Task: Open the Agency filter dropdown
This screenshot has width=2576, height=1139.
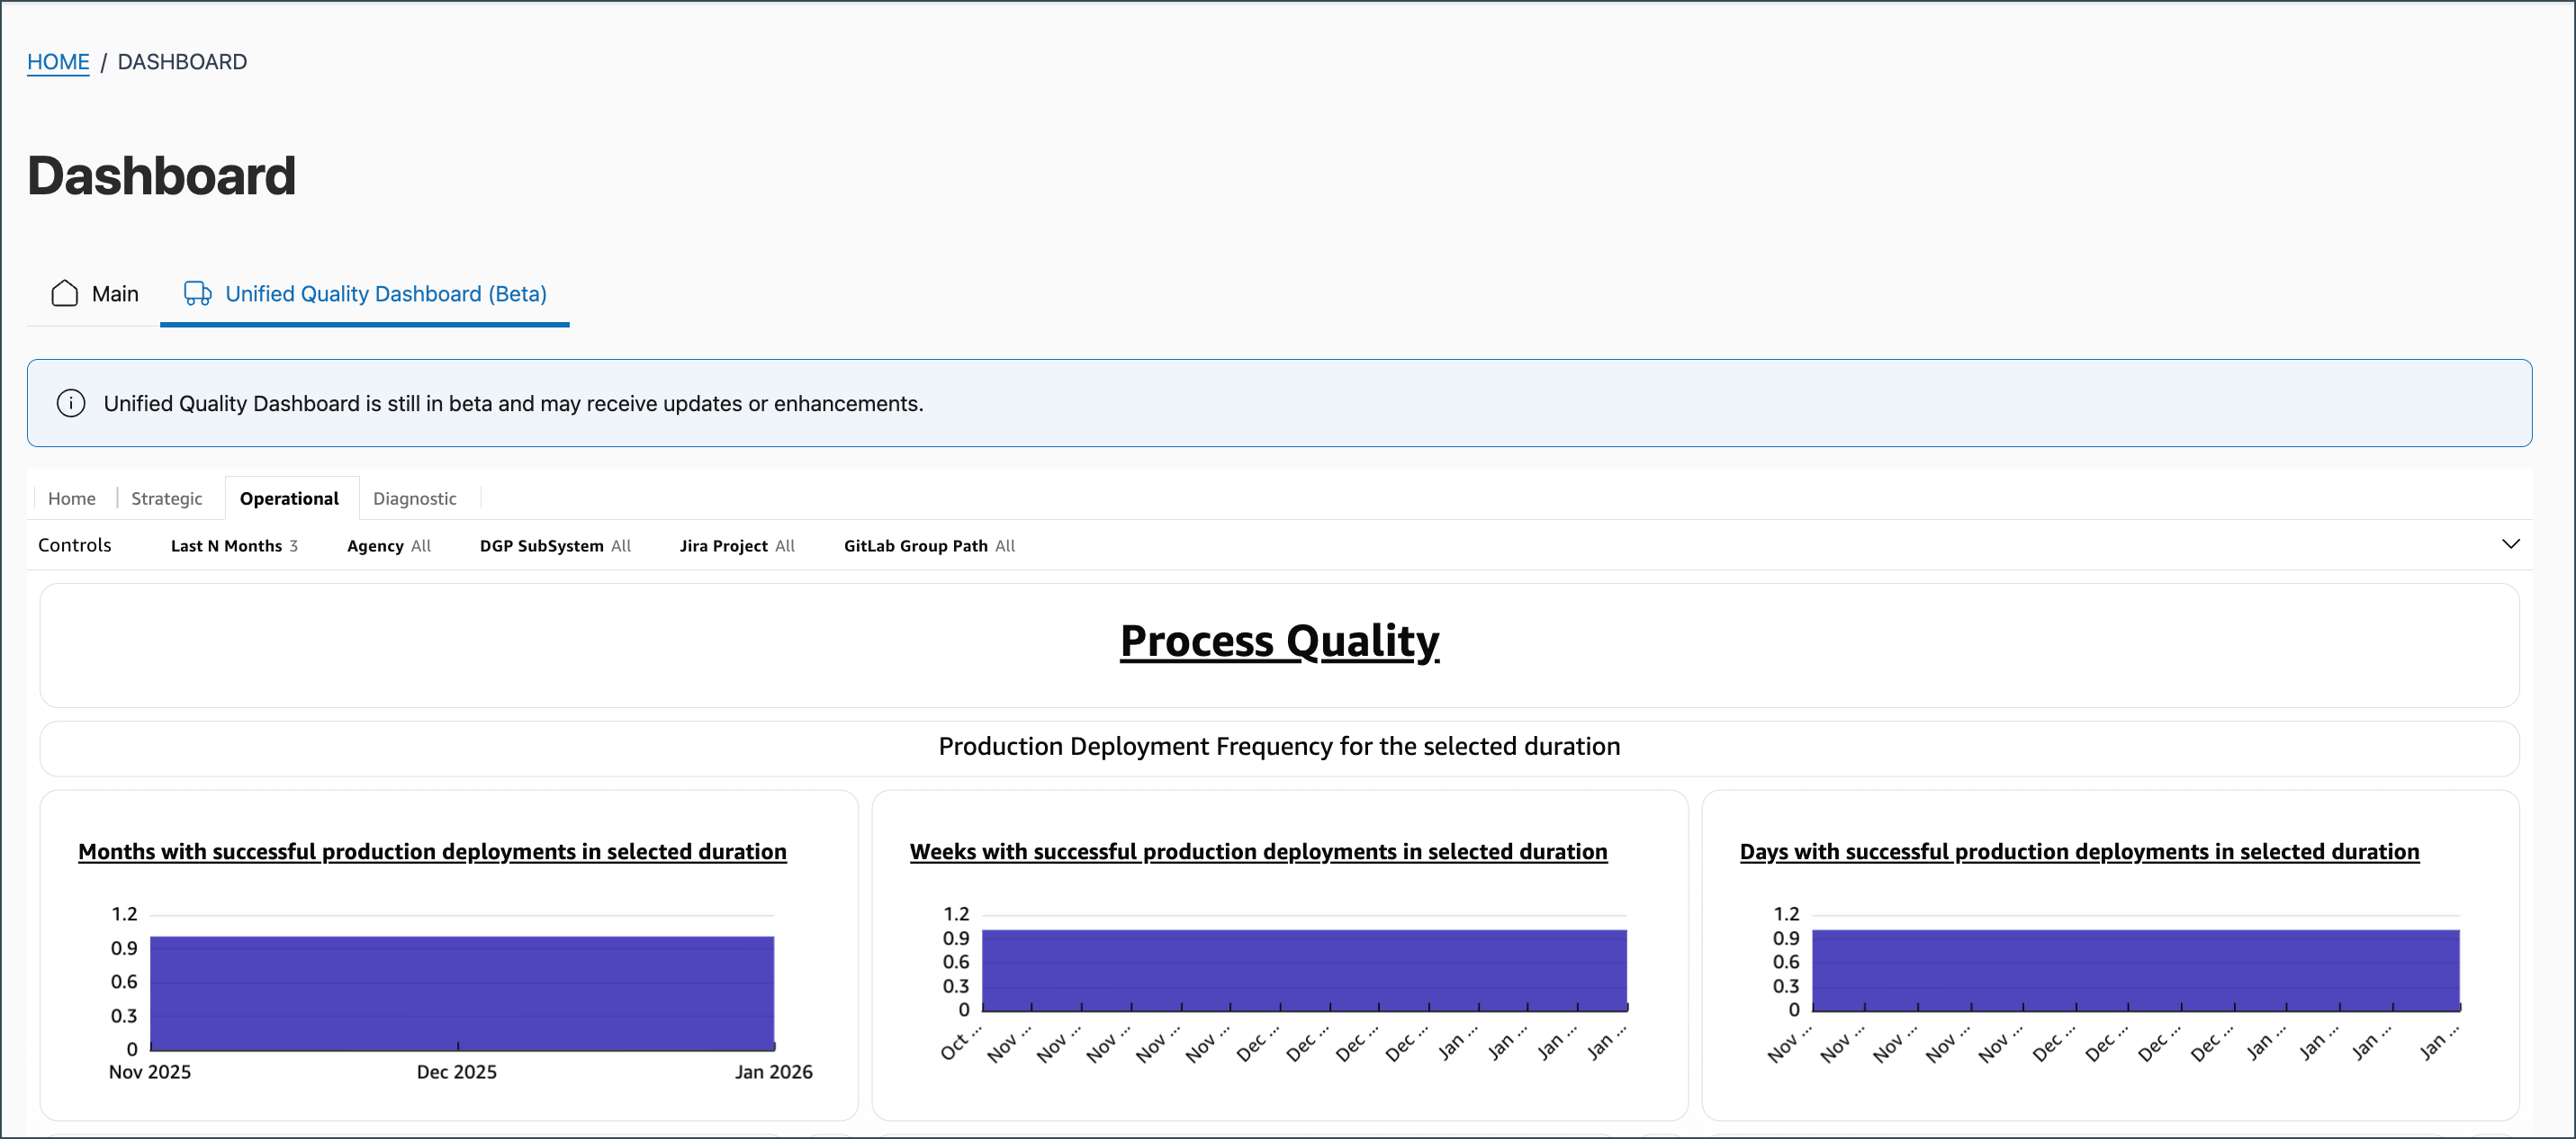Action: pyautogui.click(x=389, y=546)
